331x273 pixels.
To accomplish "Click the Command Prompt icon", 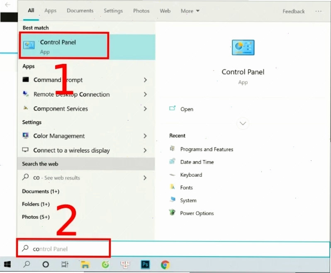I will tap(26, 79).
